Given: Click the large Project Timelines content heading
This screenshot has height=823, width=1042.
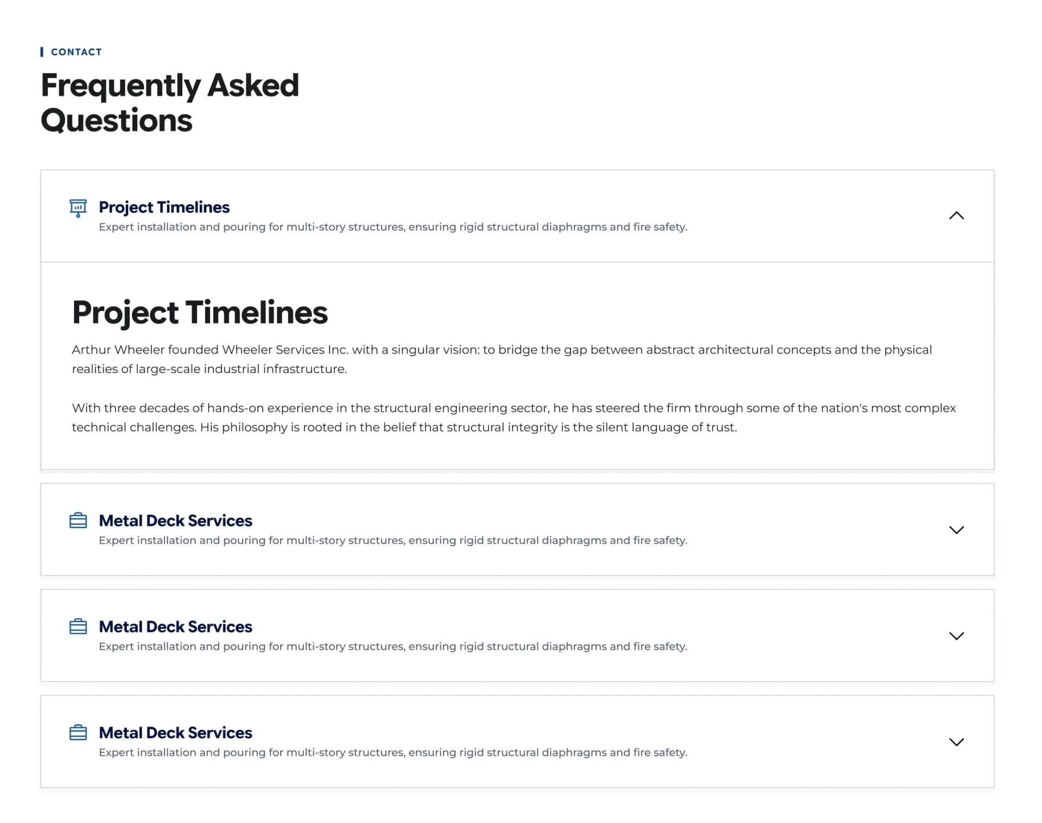Looking at the screenshot, I should coord(200,312).
